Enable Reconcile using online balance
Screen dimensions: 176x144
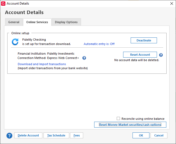(118, 119)
